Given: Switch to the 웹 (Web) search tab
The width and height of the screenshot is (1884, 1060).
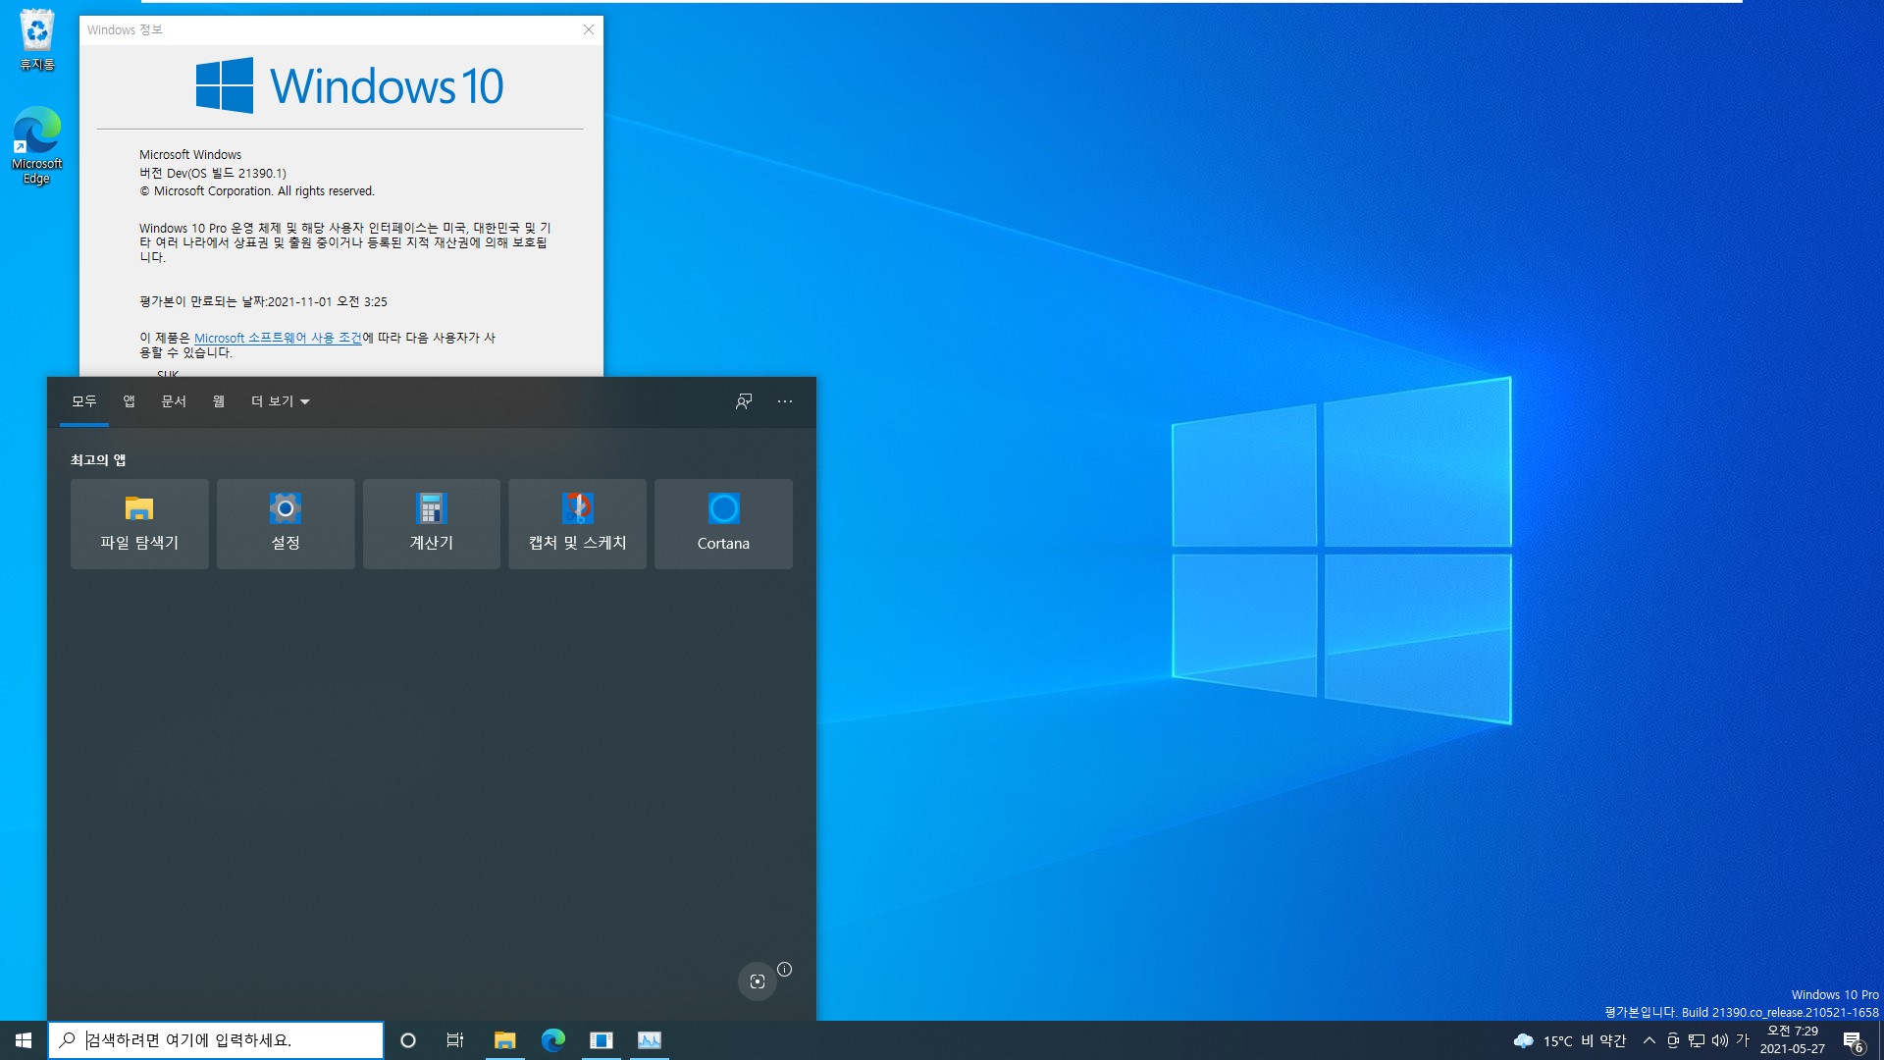Looking at the screenshot, I should tap(219, 401).
